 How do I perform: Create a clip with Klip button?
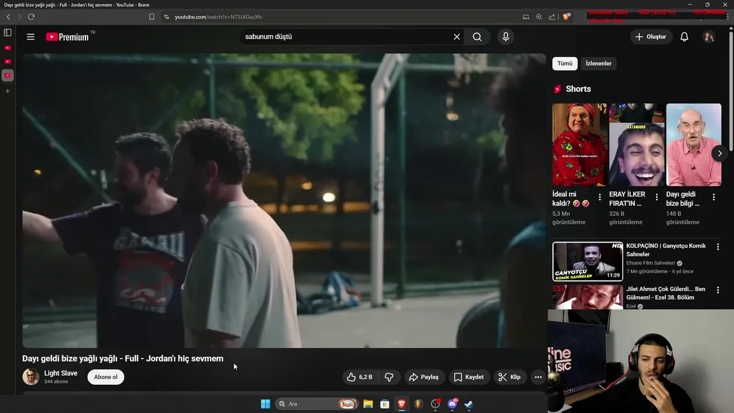click(509, 377)
